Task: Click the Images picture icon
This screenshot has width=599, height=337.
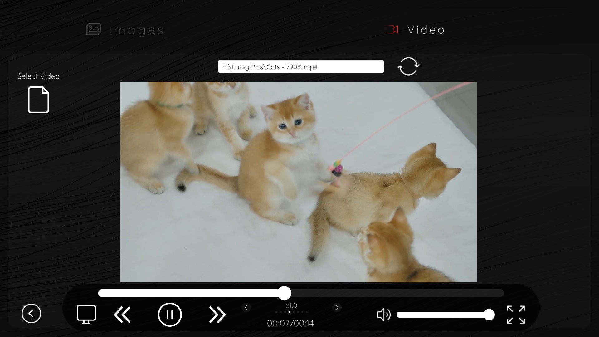Action: pyautogui.click(x=93, y=30)
